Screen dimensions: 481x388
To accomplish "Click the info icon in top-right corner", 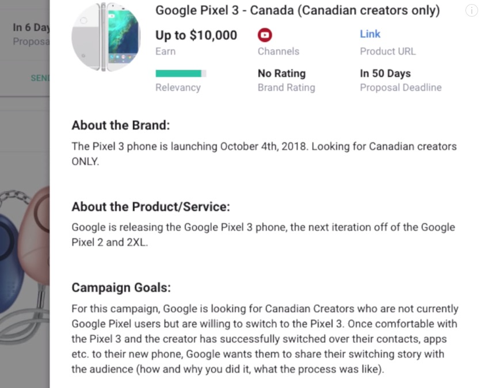I will 471,10.
